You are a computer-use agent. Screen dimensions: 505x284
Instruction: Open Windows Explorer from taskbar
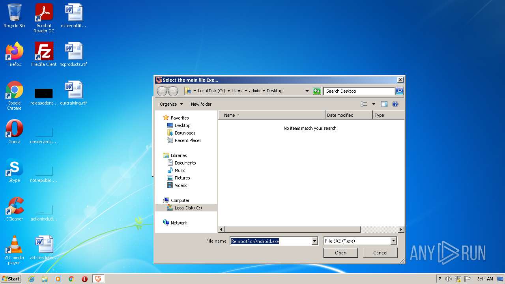45,279
